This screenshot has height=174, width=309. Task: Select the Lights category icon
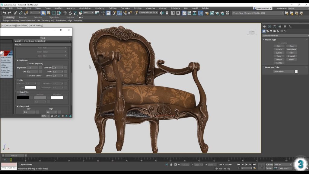271,31
